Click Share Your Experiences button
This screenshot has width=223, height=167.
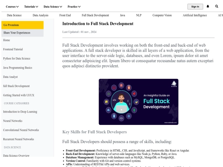click(x=22, y=33)
